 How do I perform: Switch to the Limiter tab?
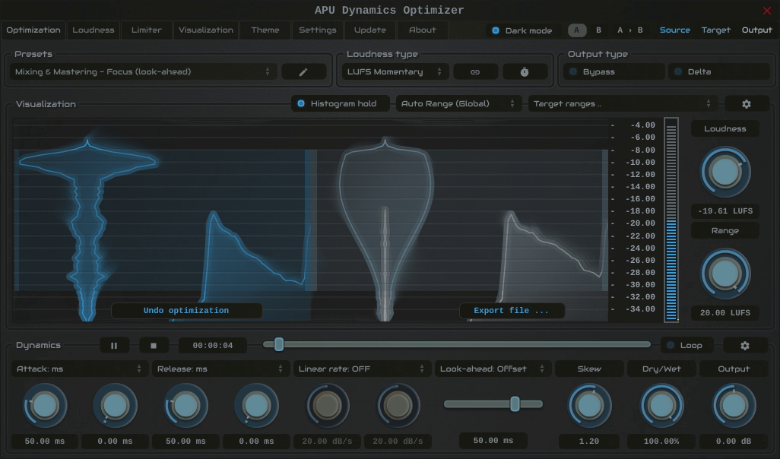146,30
